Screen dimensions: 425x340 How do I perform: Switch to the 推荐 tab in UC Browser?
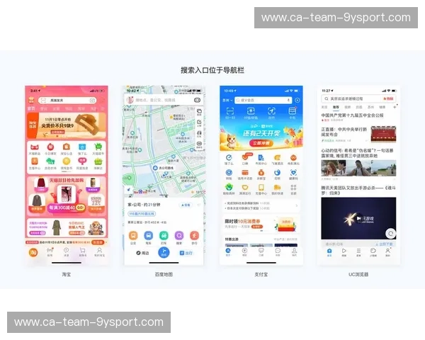pos(336,107)
